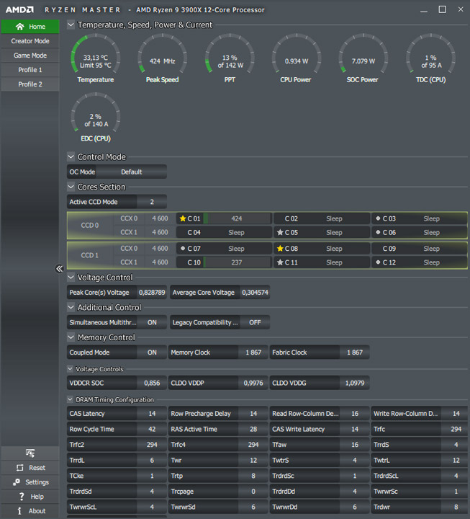Click the Row Cycle Time 42 value

(152, 429)
